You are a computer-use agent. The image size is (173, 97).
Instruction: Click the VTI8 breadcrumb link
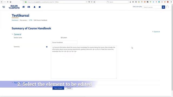click(x=31, y=20)
